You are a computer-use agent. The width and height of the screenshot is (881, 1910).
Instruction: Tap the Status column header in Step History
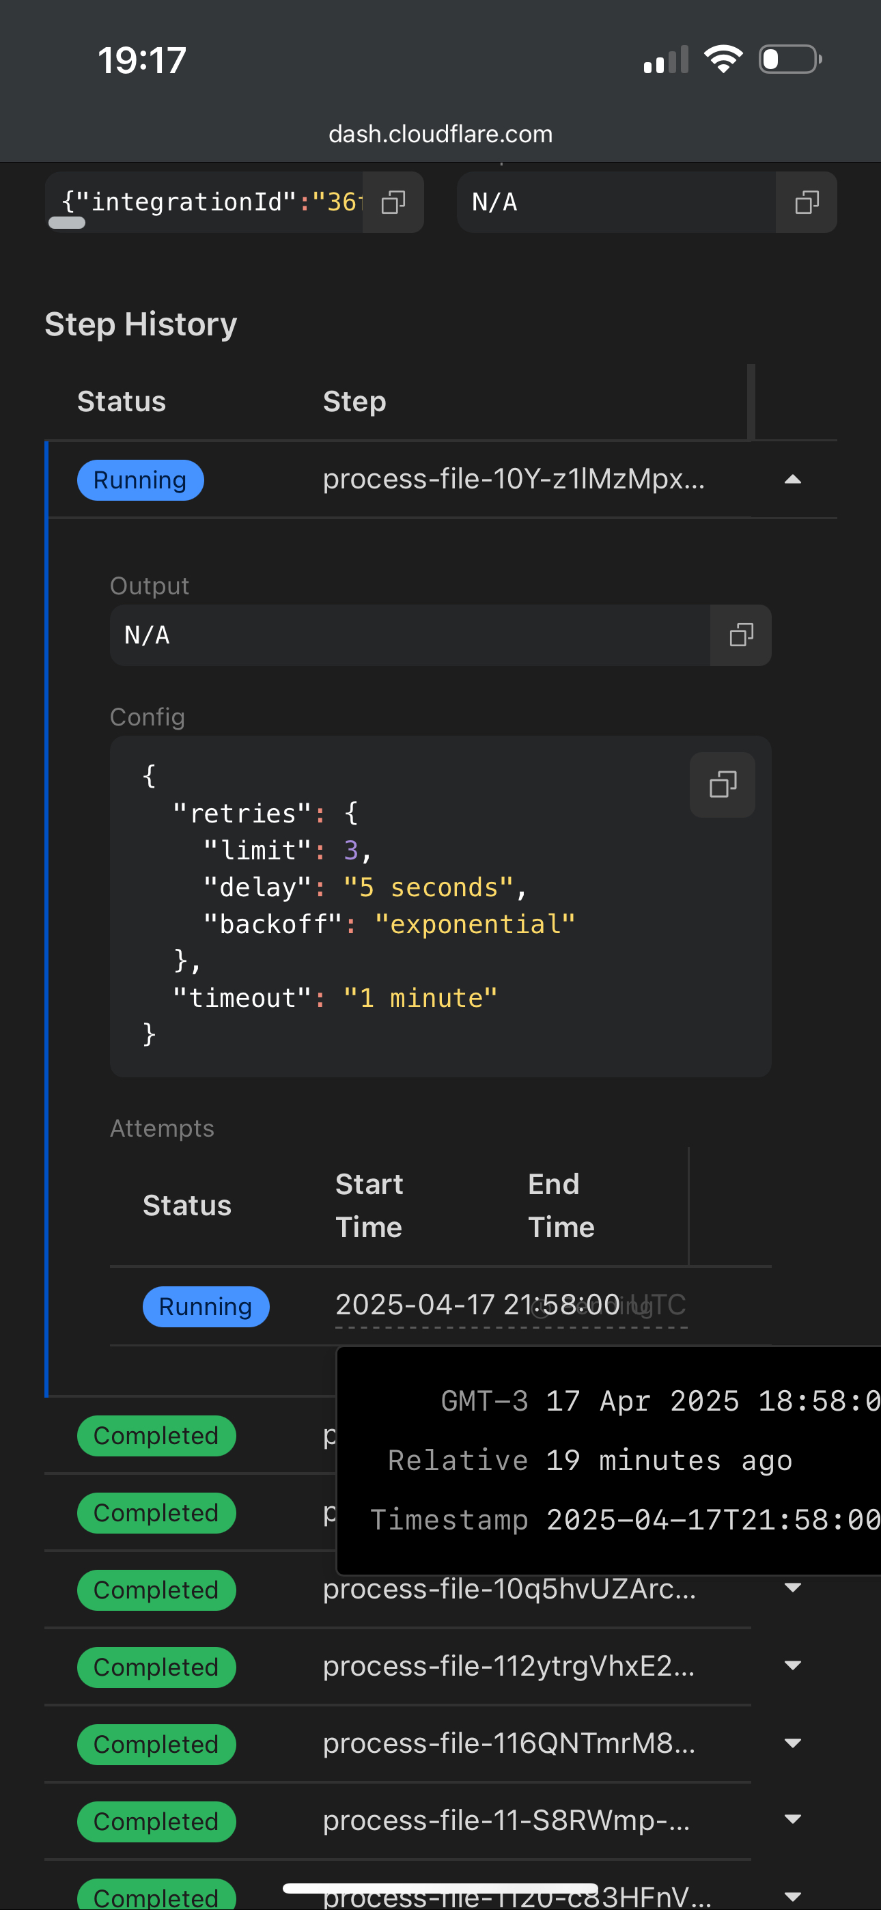[x=122, y=402]
